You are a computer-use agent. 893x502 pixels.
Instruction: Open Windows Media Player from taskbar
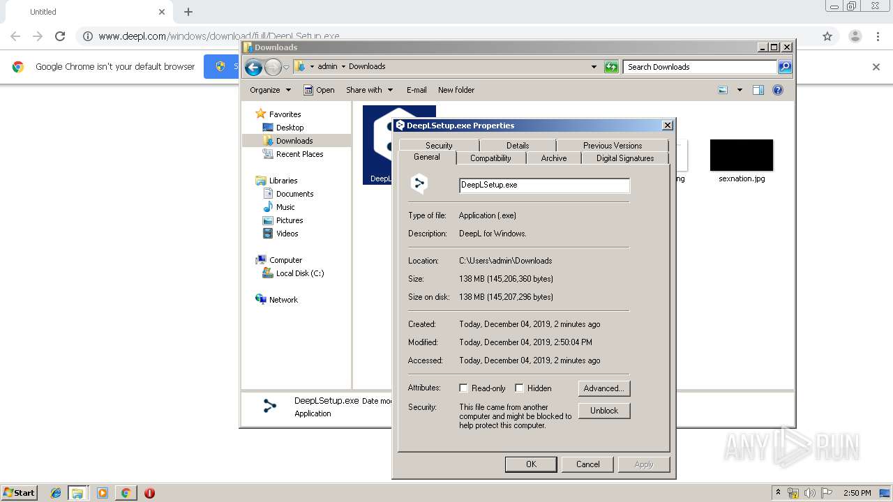(x=103, y=493)
